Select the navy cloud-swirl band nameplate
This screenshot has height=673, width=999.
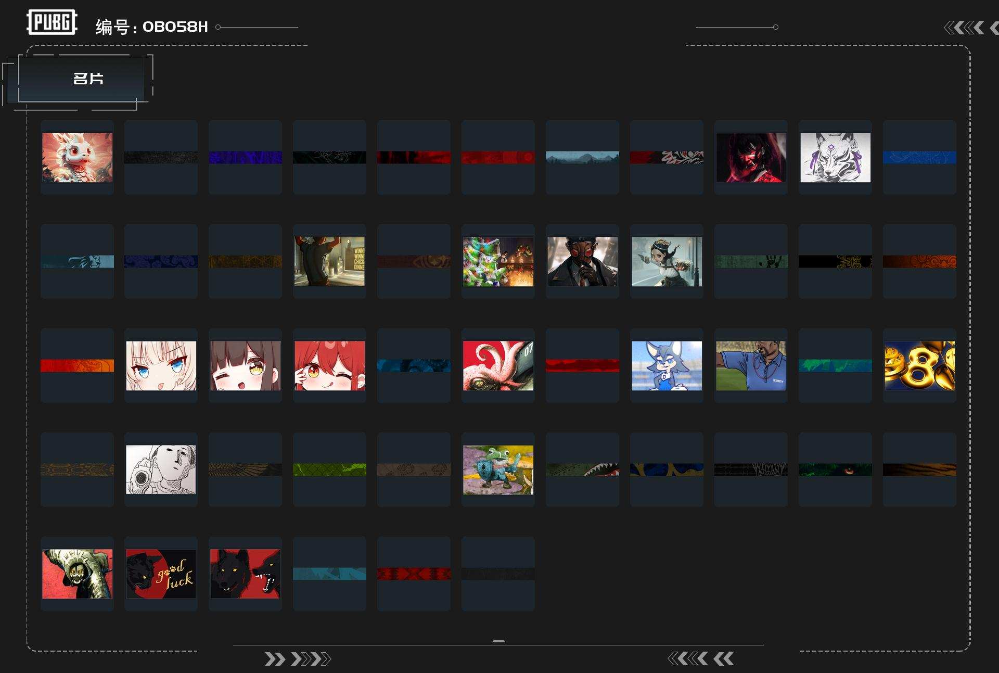pyautogui.click(x=161, y=261)
